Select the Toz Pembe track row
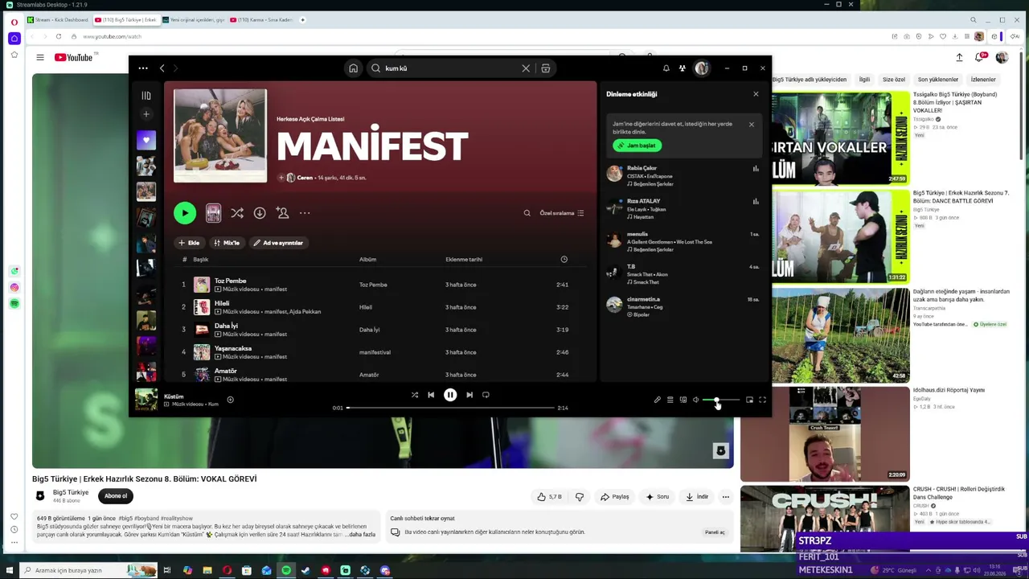The height and width of the screenshot is (579, 1029). click(x=380, y=285)
